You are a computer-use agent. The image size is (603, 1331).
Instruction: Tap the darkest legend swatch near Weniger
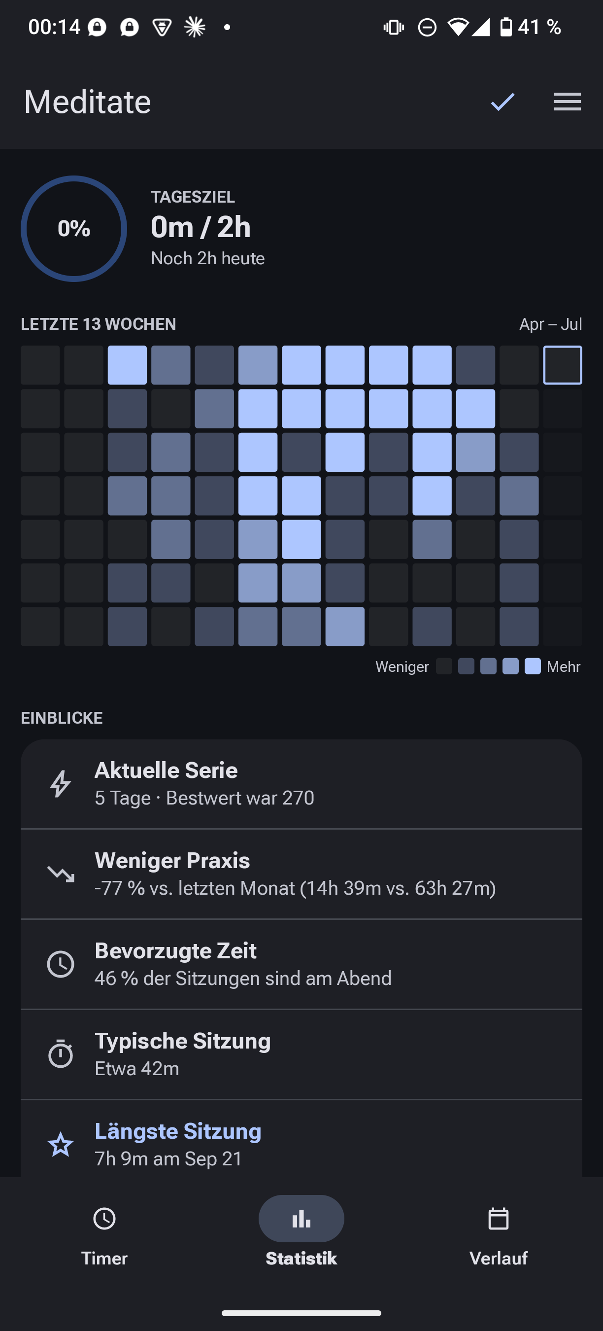point(444,666)
